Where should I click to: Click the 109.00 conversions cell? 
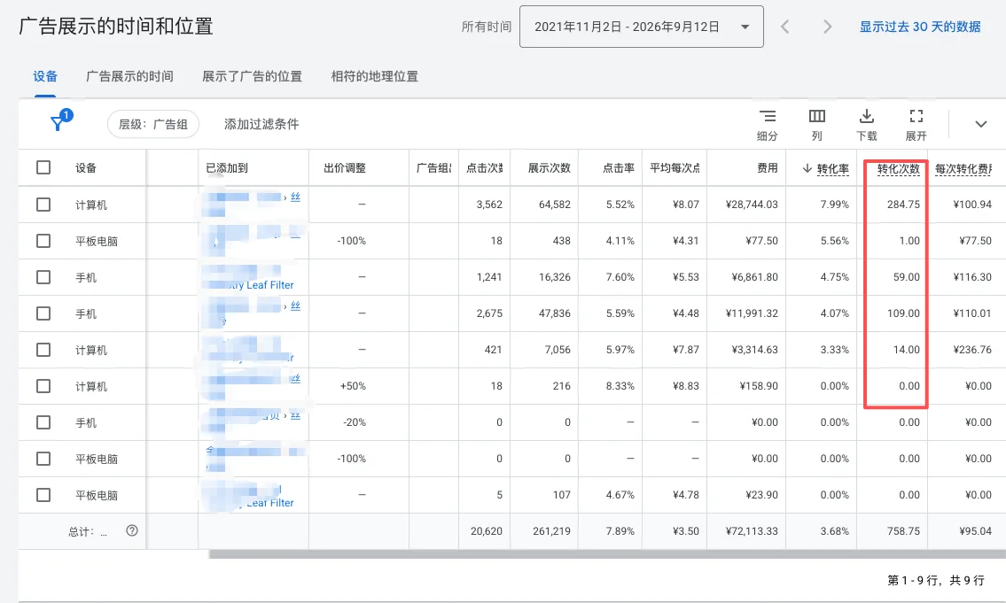(903, 313)
